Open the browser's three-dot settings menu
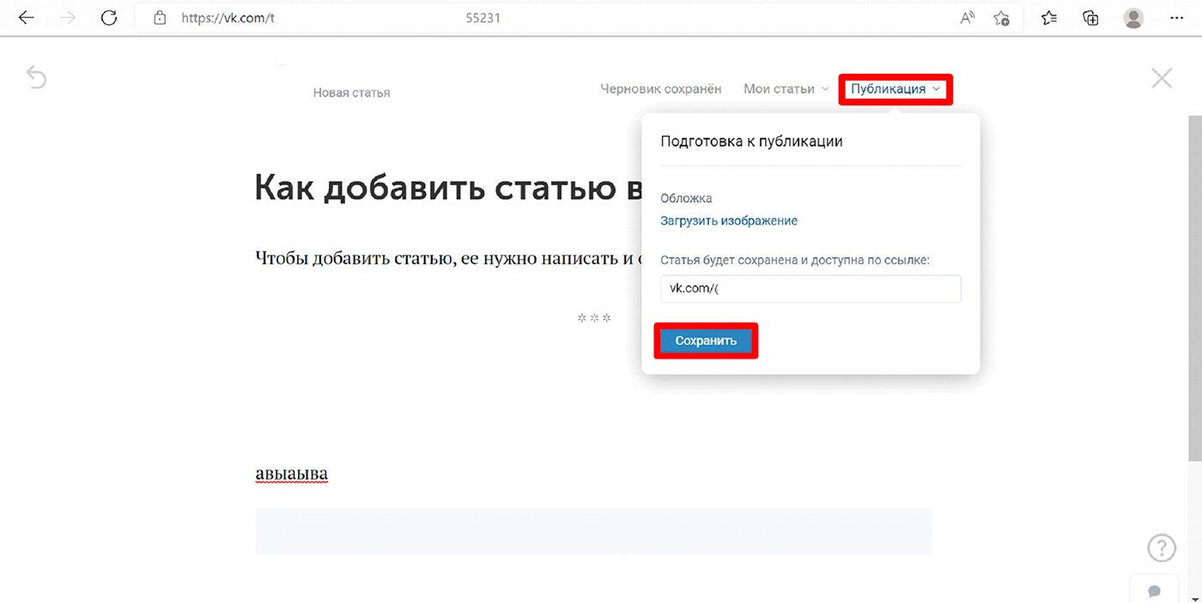 [x=1178, y=17]
